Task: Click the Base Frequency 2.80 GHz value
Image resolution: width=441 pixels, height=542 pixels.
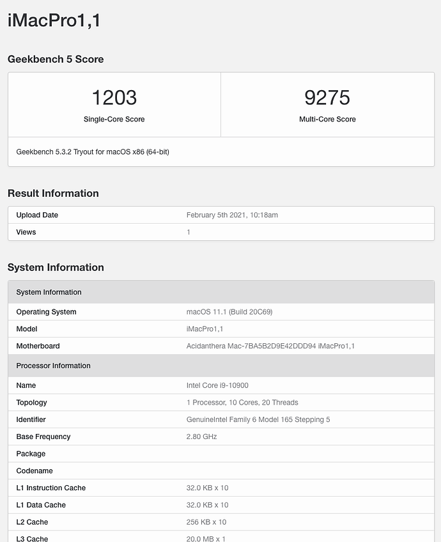Action: tap(201, 437)
